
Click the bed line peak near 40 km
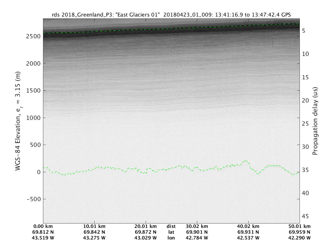coord(245,160)
